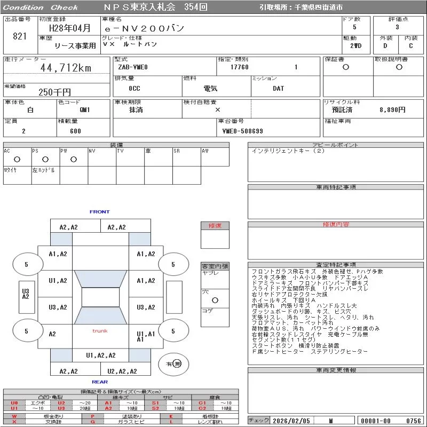This screenshot has width=427, height=427.
Task: Click the red trunk label in diagram
Action: click(x=100, y=331)
